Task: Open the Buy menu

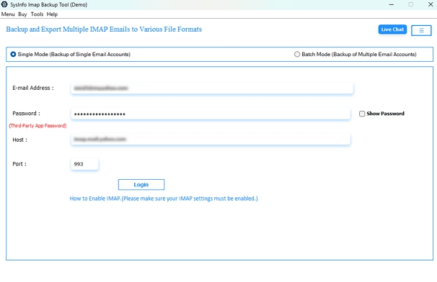Action: click(22, 14)
